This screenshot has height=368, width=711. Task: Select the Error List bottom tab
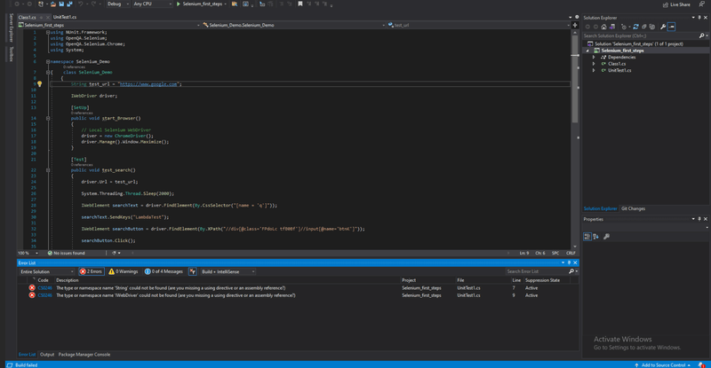pyautogui.click(x=27, y=355)
